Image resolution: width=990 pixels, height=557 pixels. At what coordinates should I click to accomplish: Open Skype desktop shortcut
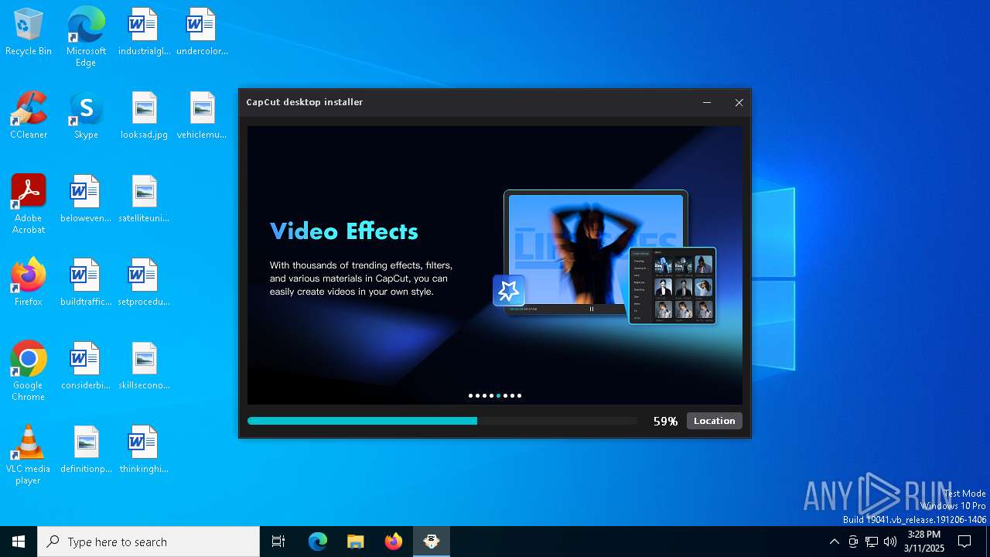tap(86, 116)
